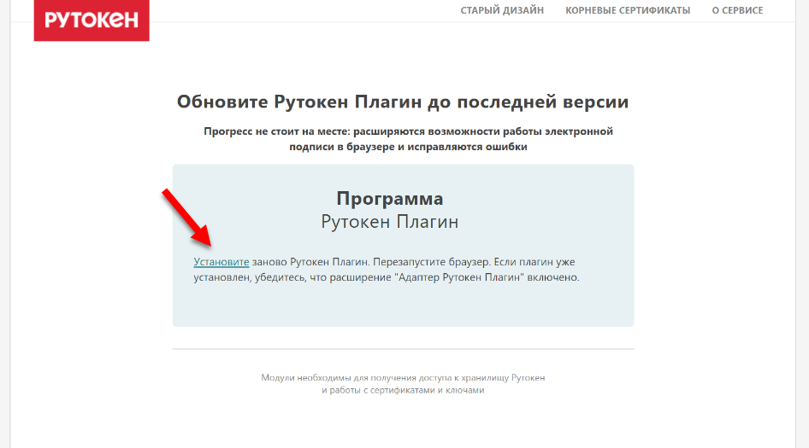Click the text Прогресс не стоит на месте
809x448 pixels.
pos(276,131)
